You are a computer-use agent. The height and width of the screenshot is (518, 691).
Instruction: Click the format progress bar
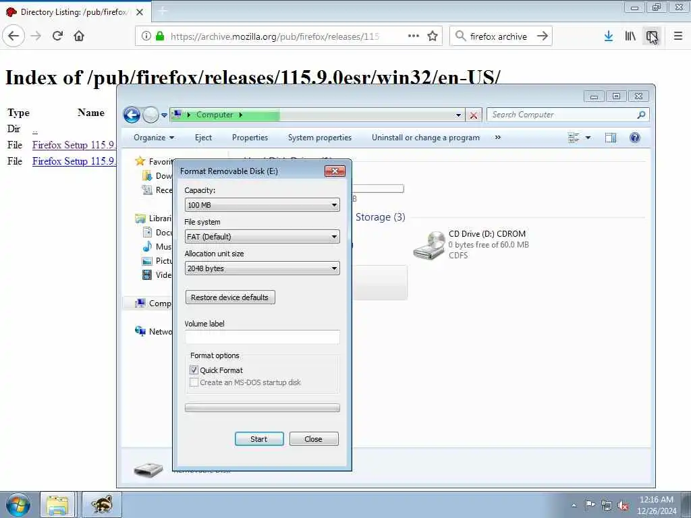[x=262, y=407]
